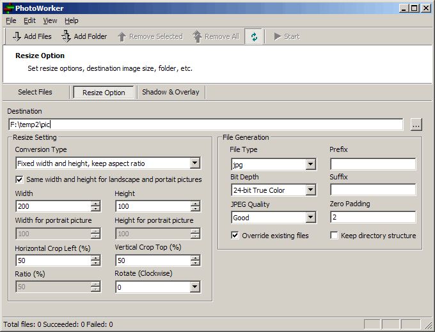
Task: Toggle same width and height checkbox
Action: click(x=19, y=179)
